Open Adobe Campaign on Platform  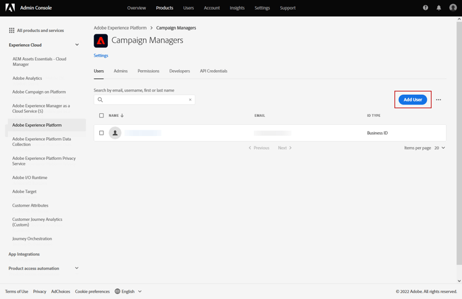[39, 92]
